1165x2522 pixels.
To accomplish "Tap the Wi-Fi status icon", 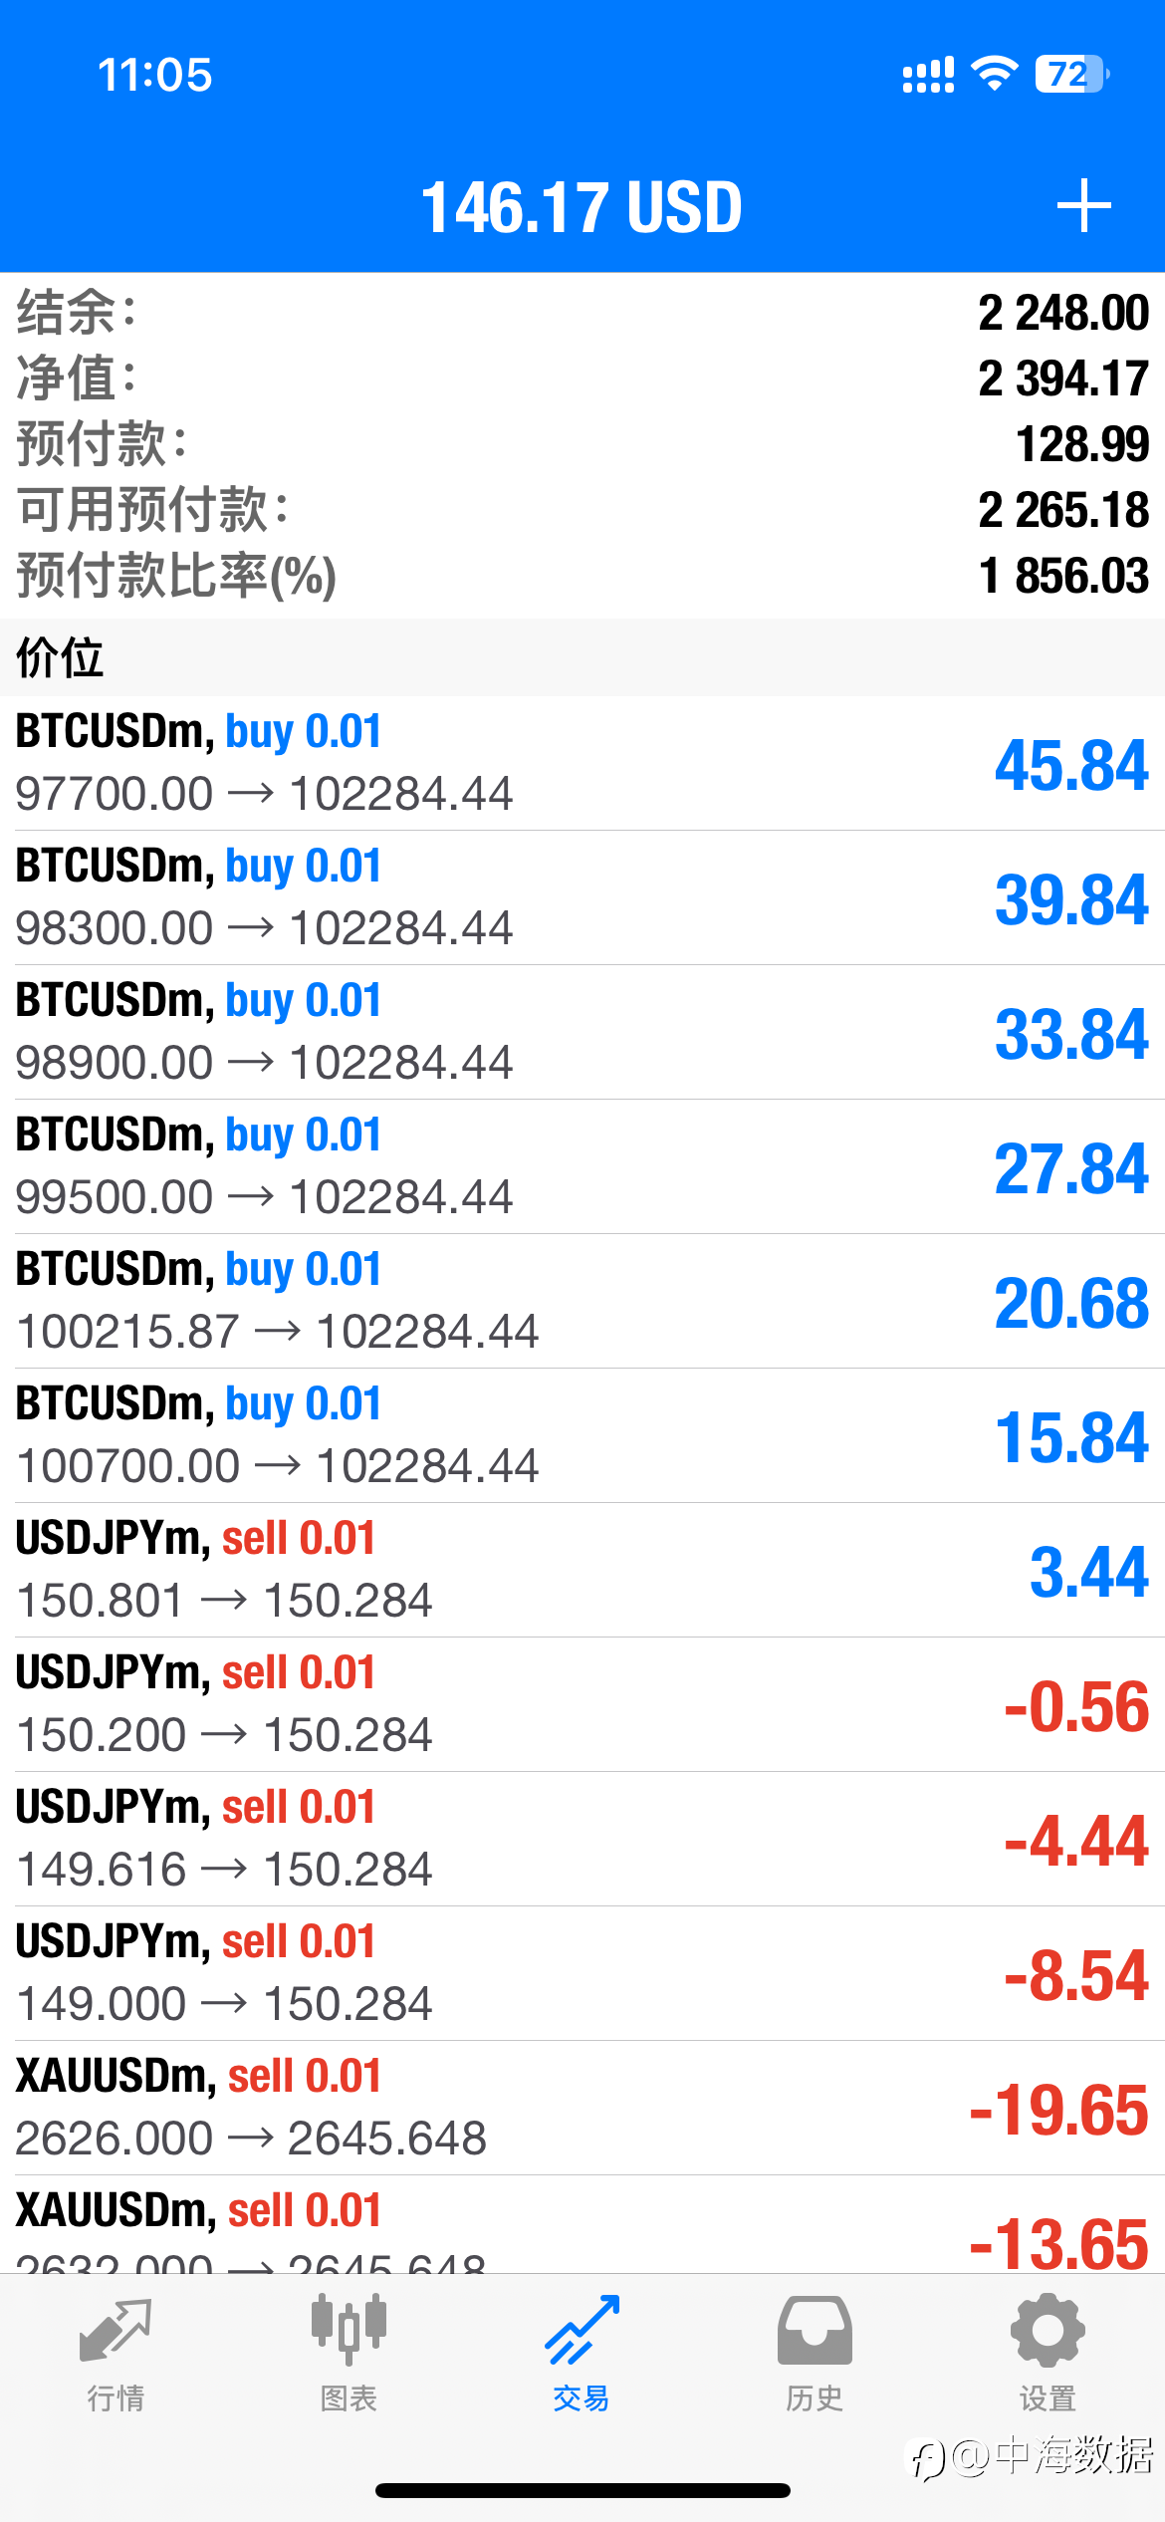I will point(994,75).
